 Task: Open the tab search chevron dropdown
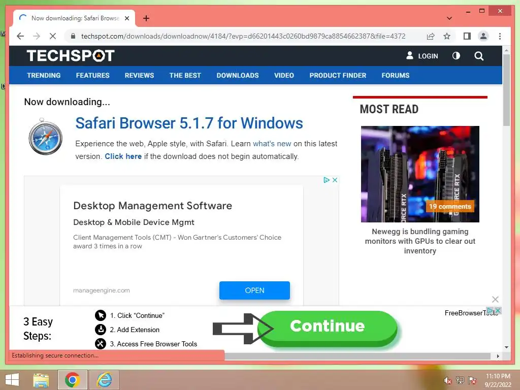point(449,18)
